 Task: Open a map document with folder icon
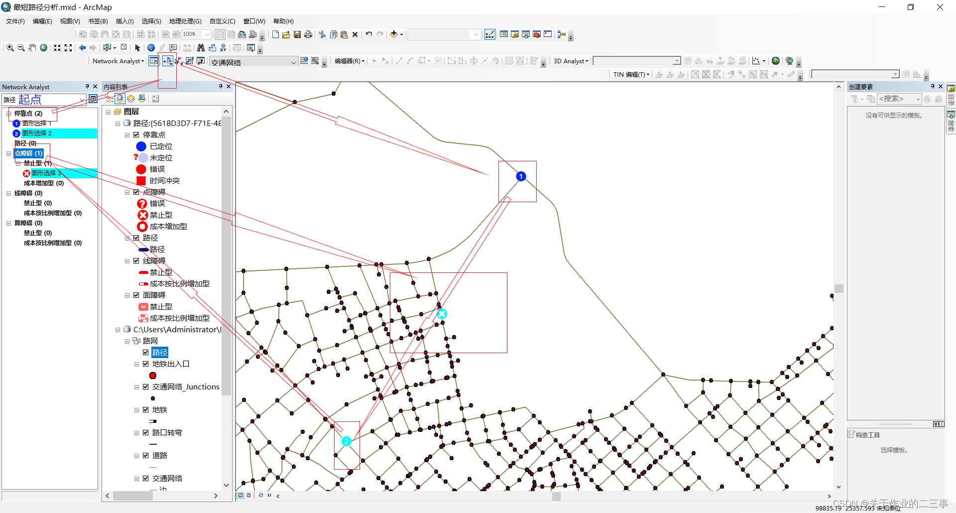[x=286, y=34]
